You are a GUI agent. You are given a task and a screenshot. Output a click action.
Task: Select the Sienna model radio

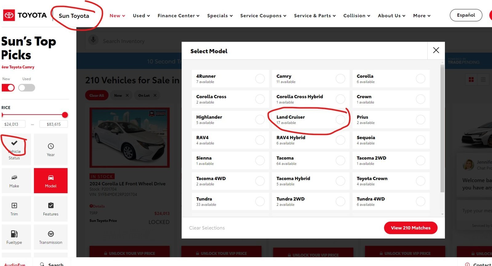pos(260,161)
